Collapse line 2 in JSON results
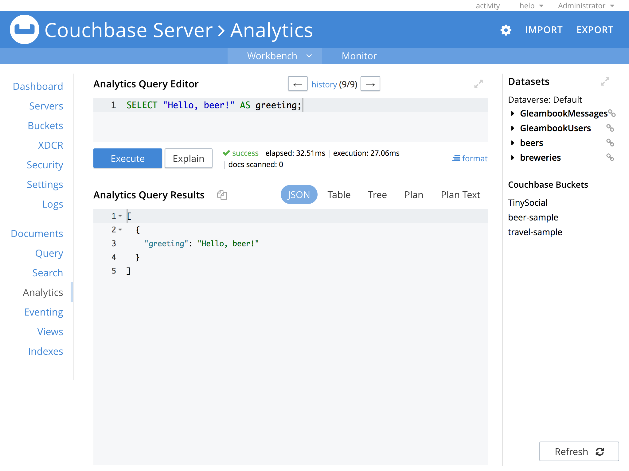The height and width of the screenshot is (471, 629). click(x=120, y=230)
